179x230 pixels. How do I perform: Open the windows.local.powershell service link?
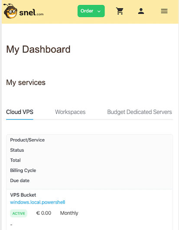(x=38, y=202)
